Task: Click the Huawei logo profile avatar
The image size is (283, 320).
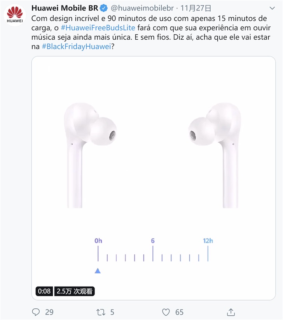Action: (15, 15)
